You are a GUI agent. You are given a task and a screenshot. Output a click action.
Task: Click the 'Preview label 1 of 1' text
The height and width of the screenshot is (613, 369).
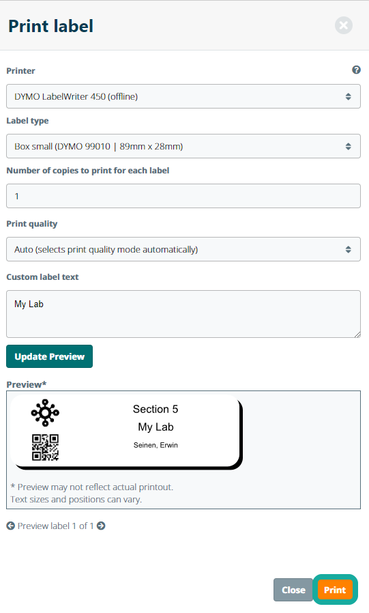55,526
